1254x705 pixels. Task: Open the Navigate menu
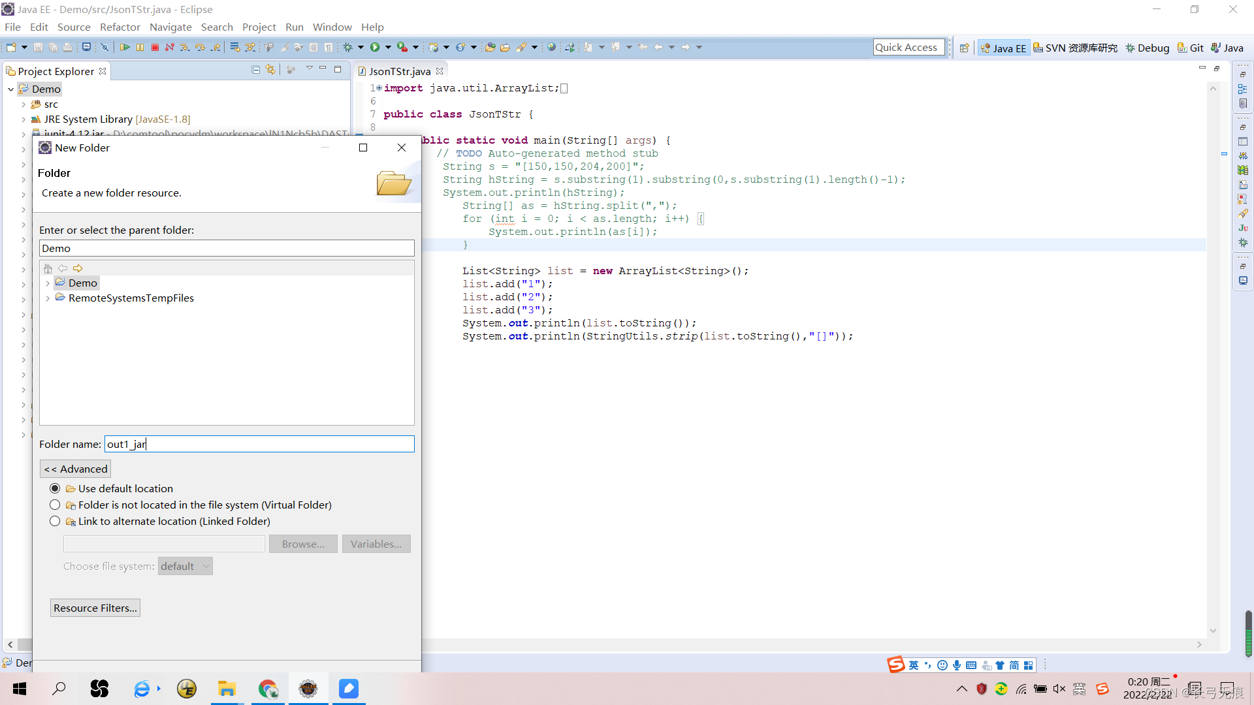click(x=170, y=27)
